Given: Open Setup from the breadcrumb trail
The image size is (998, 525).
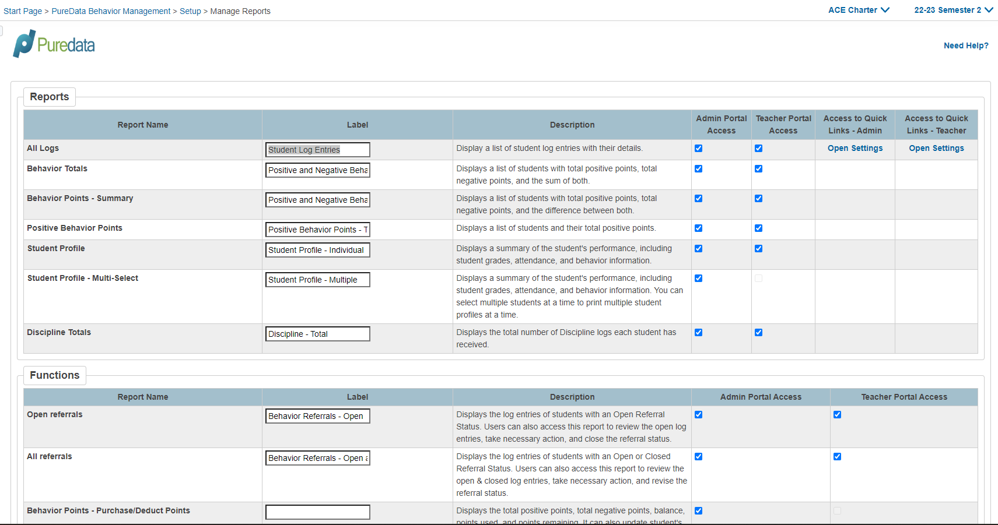Looking at the screenshot, I should click(191, 10).
